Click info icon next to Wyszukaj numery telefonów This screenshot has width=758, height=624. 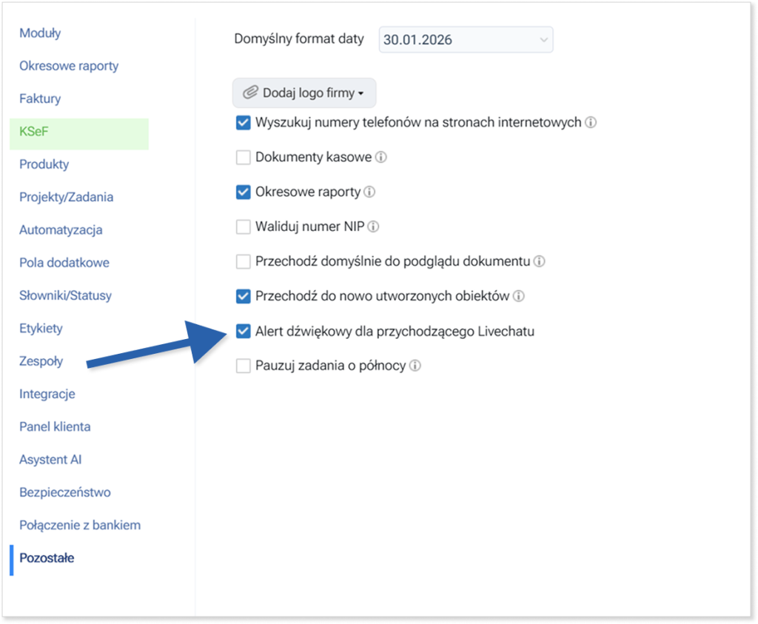click(591, 123)
